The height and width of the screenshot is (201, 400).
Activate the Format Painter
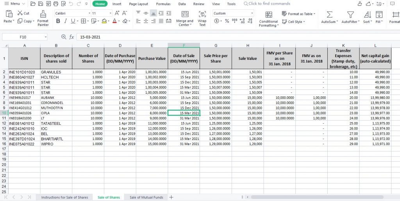coord(43,18)
